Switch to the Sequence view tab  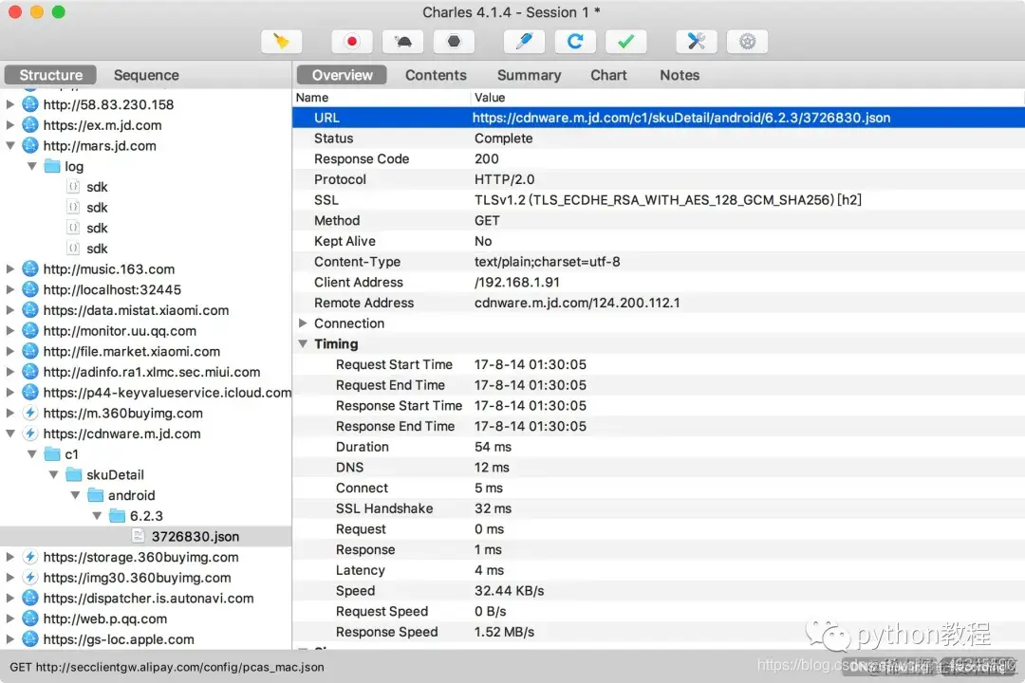[146, 75]
